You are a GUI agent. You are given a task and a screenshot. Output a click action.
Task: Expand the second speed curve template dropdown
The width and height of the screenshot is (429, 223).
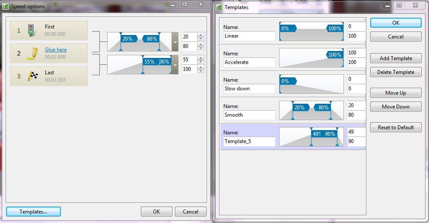click(175, 65)
